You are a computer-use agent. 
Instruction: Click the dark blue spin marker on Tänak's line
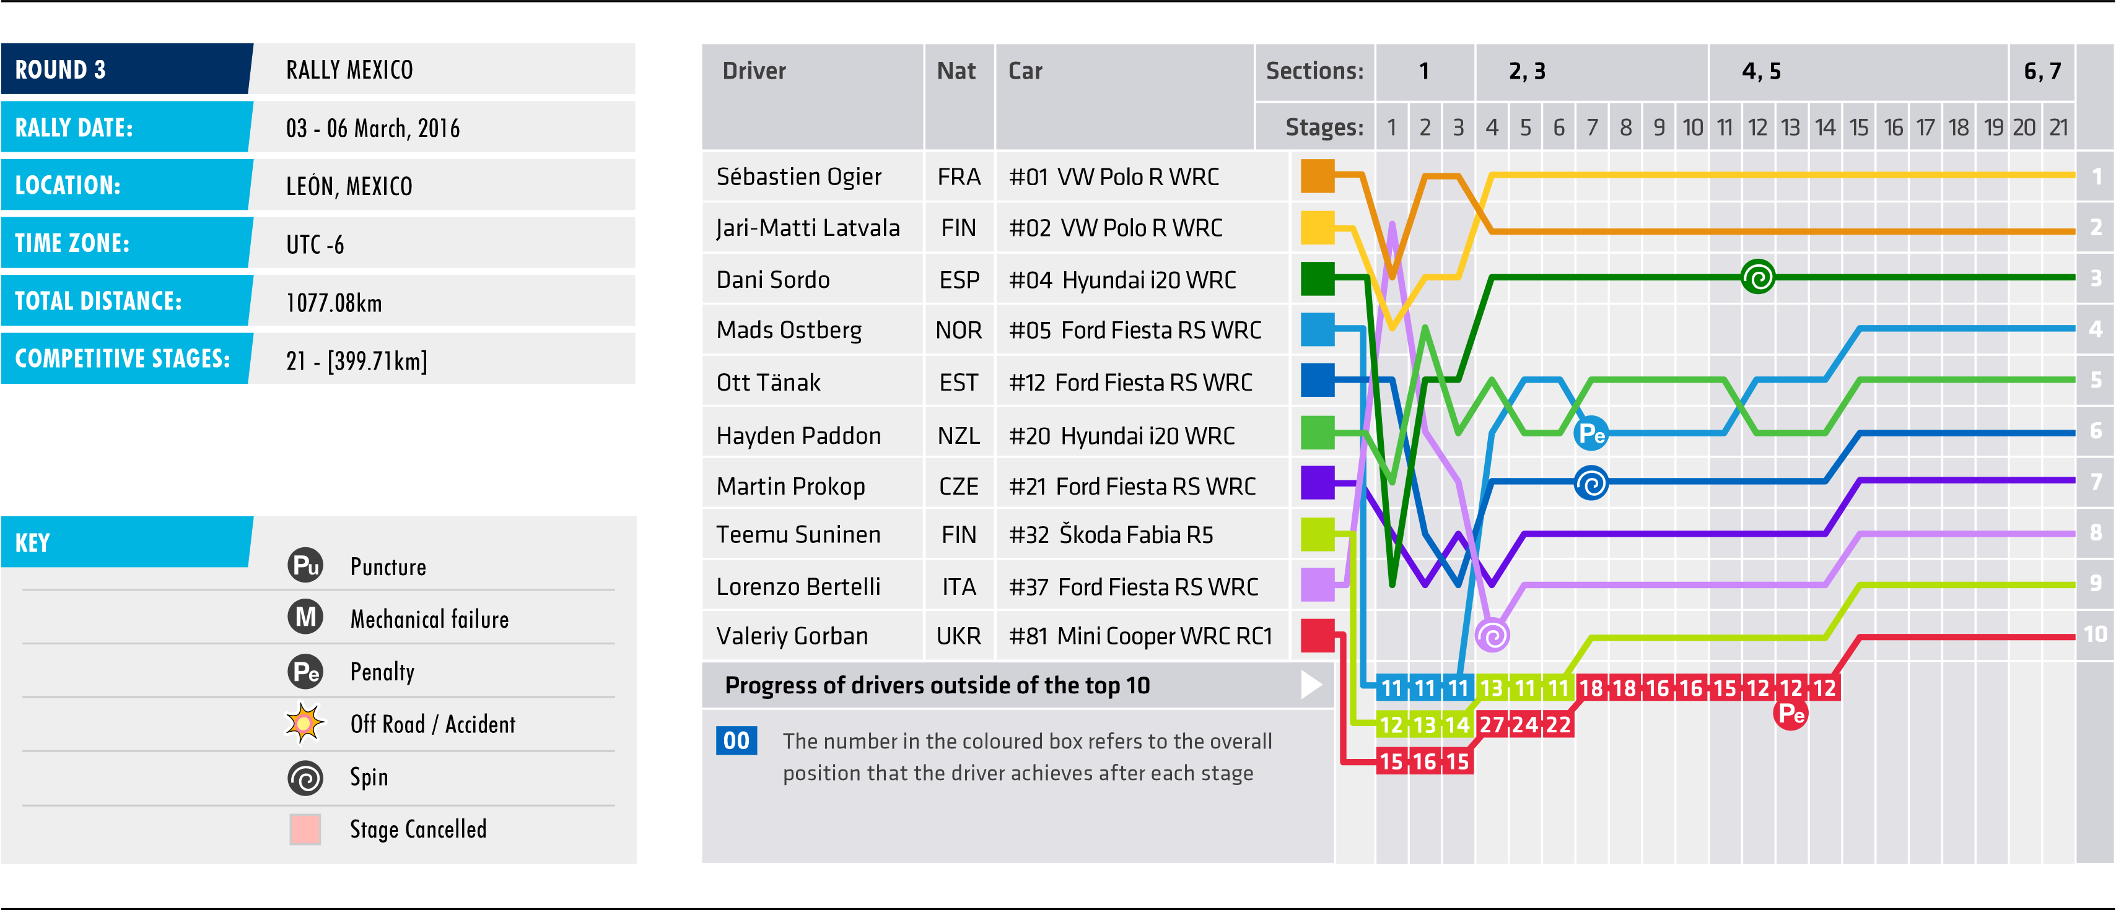[1591, 483]
